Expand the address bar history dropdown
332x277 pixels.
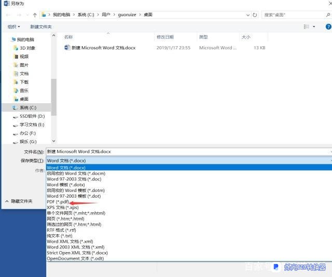(248, 15)
